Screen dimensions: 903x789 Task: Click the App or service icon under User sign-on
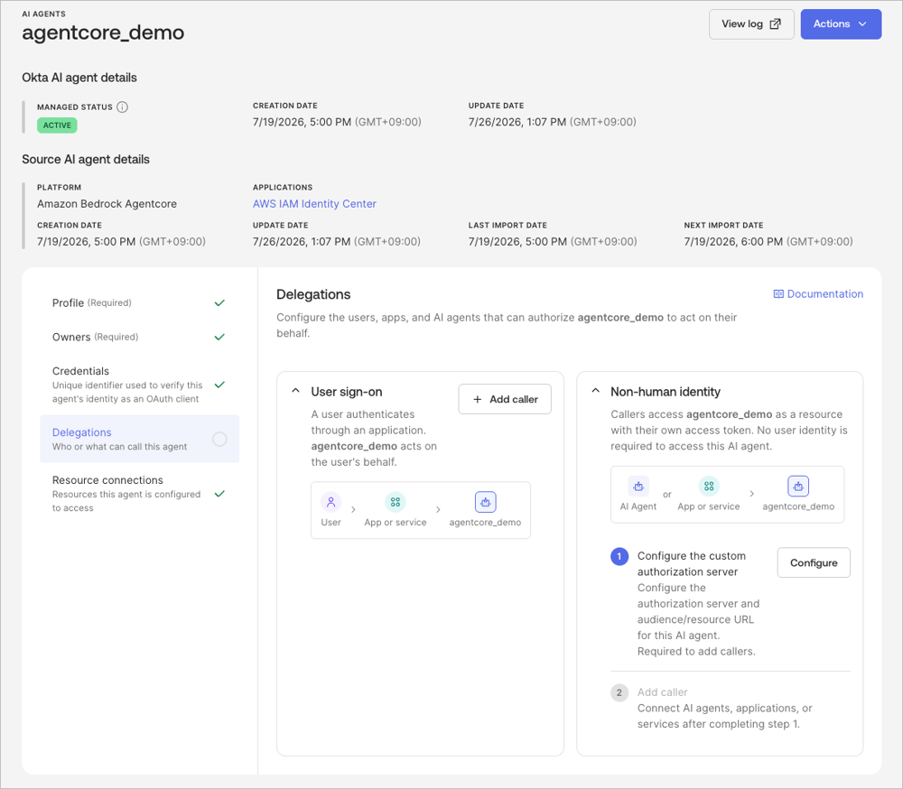396,502
